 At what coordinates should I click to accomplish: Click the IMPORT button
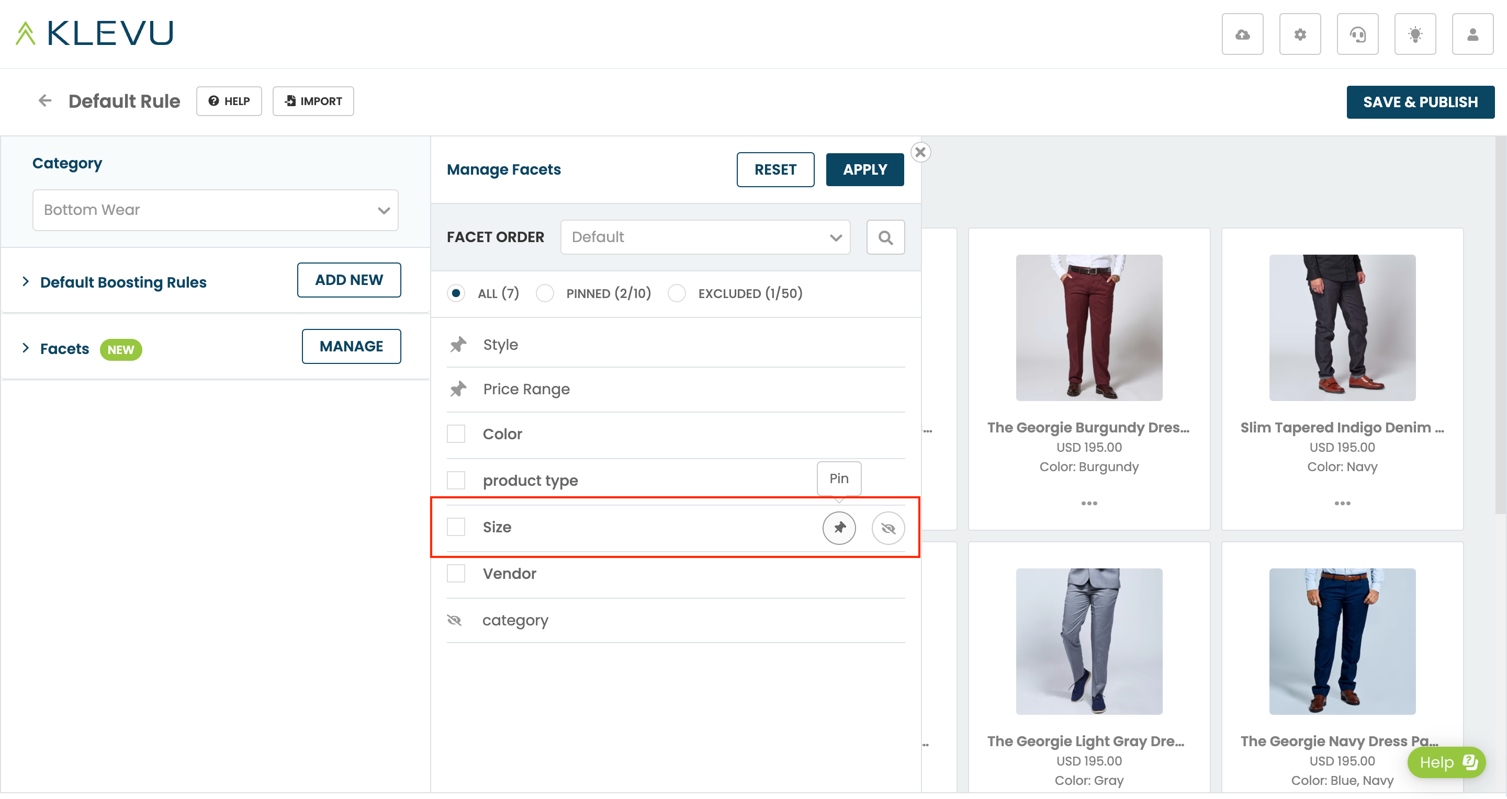coord(313,101)
